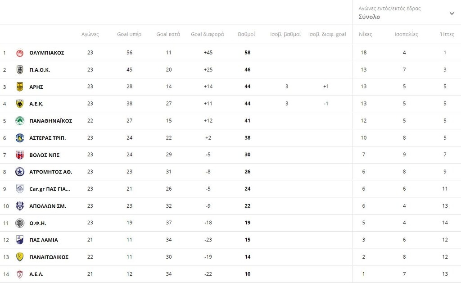Click the Α.Ε.Κ. eagle crest icon
461x283 pixels.
pyautogui.click(x=20, y=104)
